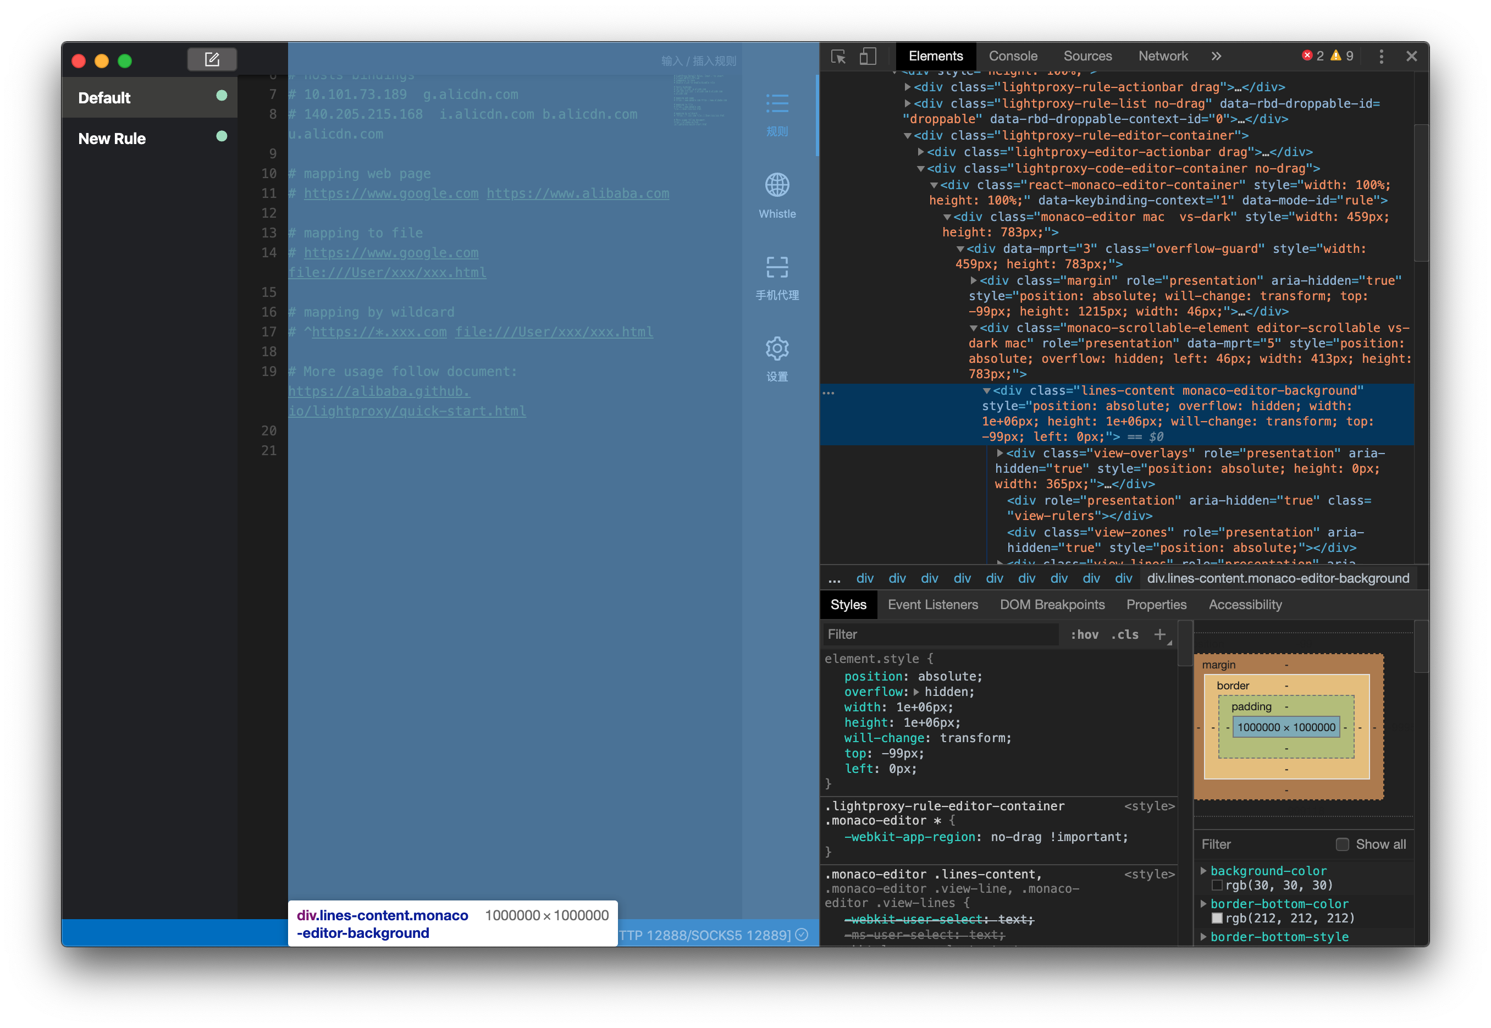
Task: Enable the Show all checkbox
Action: pyautogui.click(x=1342, y=844)
